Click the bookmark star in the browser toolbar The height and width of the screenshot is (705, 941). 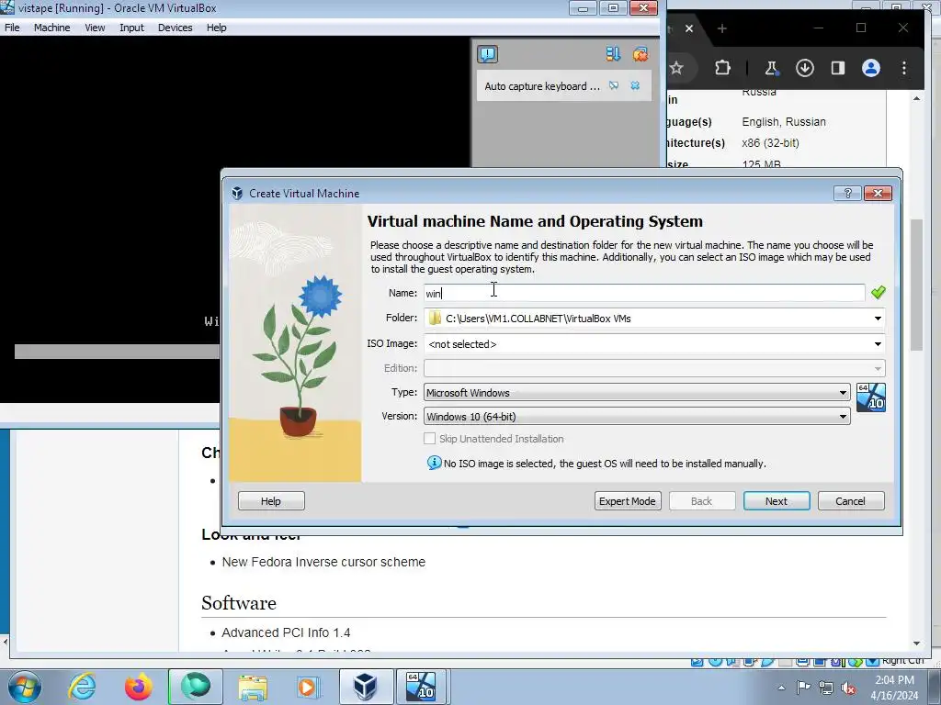(x=676, y=68)
